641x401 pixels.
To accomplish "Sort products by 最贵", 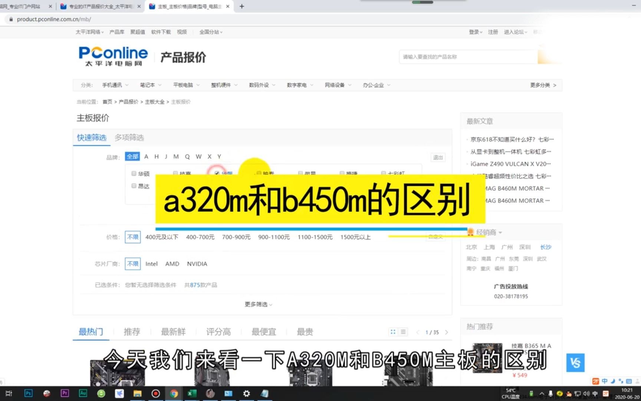I will click(305, 332).
